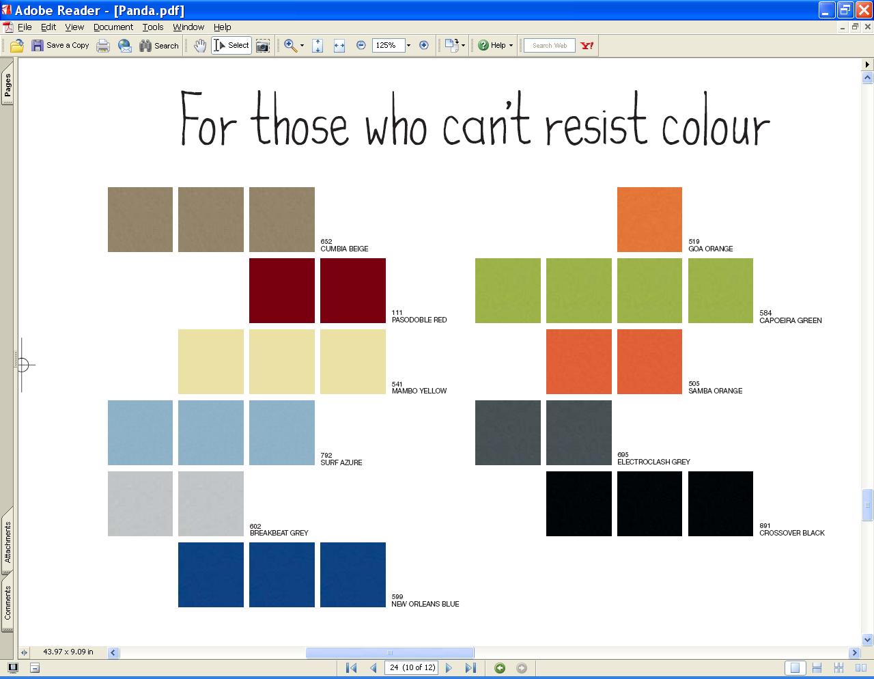Click the zoom out minus button

361,45
